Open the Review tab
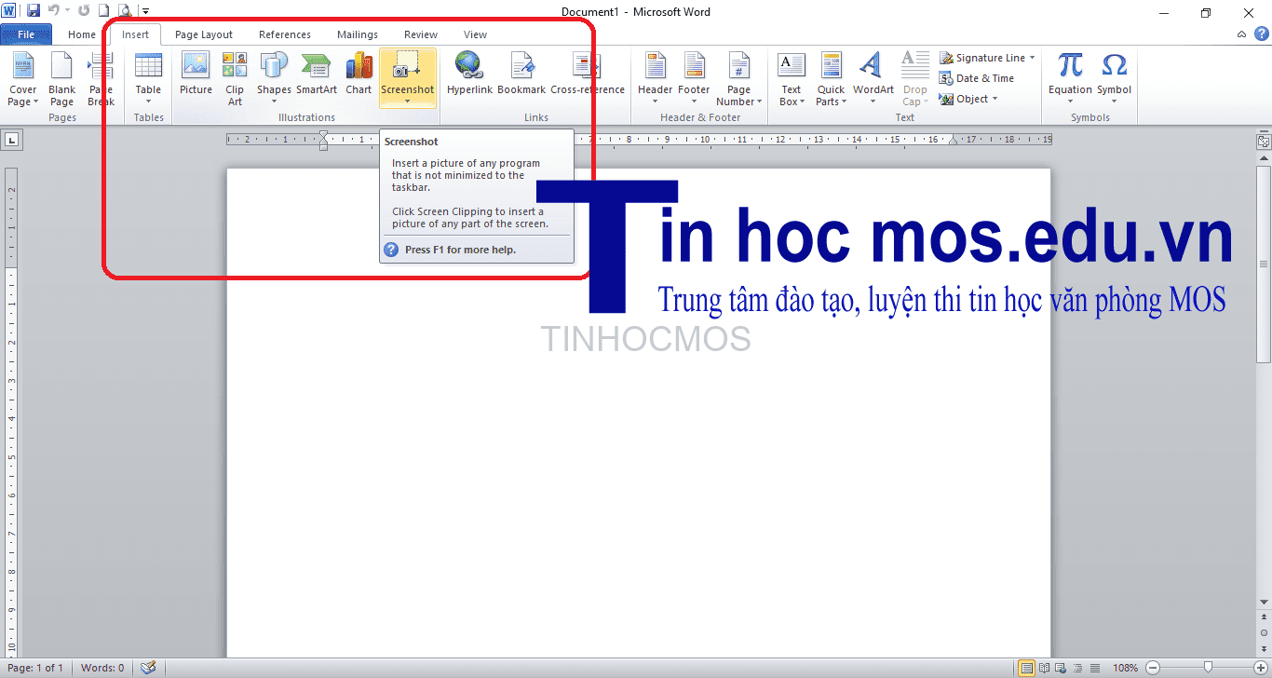Screen dimensions: 1272x678 click(421, 34)
